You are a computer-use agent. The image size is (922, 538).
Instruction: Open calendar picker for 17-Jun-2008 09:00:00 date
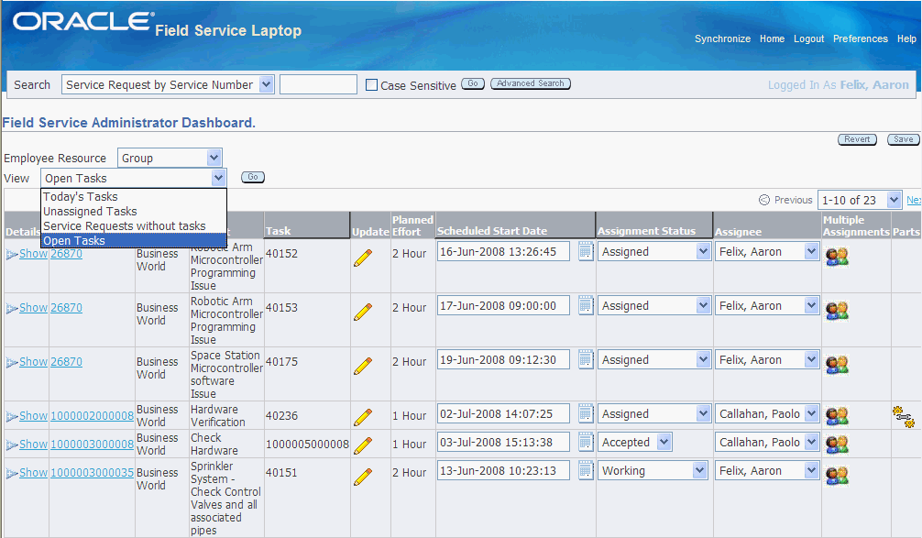click(586, 305)
